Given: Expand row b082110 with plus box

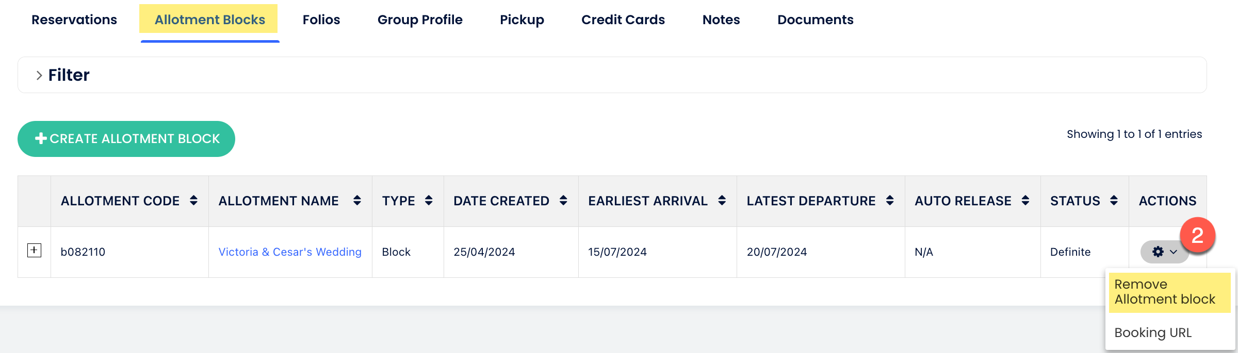Looking at the screenshot, I should coord(34,251).
